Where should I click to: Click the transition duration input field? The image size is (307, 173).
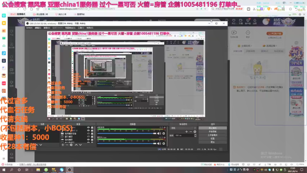tap(184, 136)
